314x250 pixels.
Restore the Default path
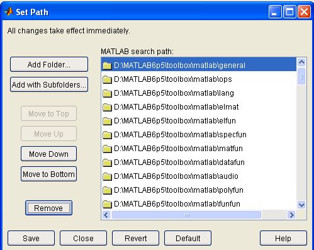point(188,238)
